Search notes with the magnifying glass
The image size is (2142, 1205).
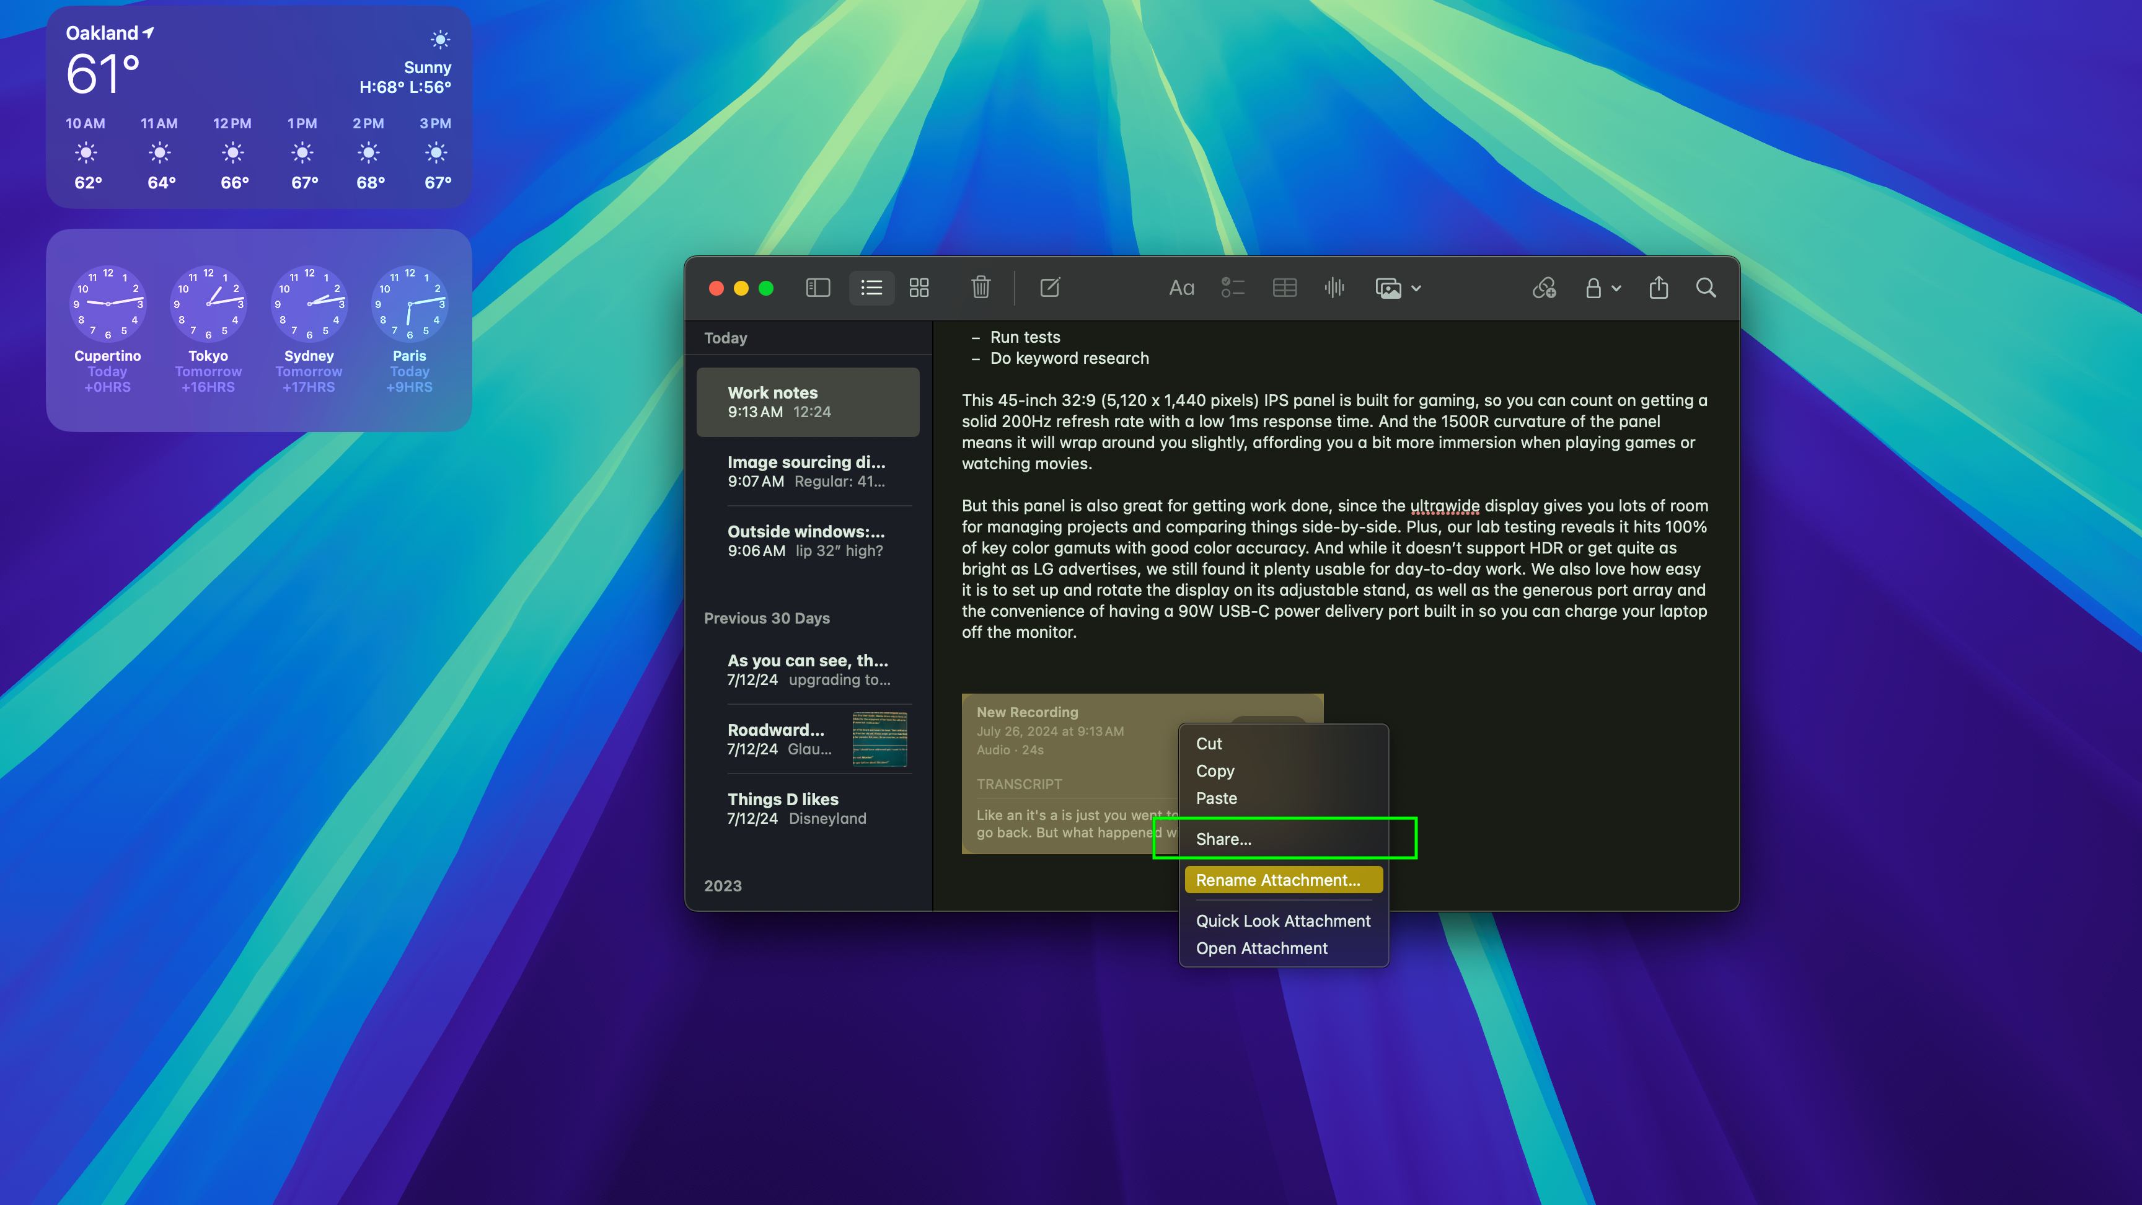tap(1706, 288)
